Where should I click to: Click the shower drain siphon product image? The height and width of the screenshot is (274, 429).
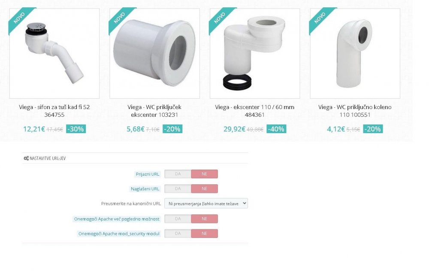tap(54, 54)
